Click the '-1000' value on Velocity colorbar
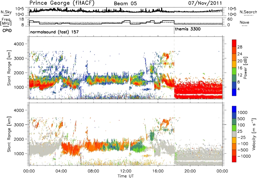The height and width of the screenshot is (178, 257). click(x=244, y=156)
